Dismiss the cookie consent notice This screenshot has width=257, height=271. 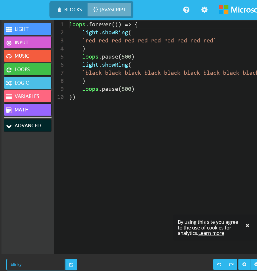[x=247, y=226]
